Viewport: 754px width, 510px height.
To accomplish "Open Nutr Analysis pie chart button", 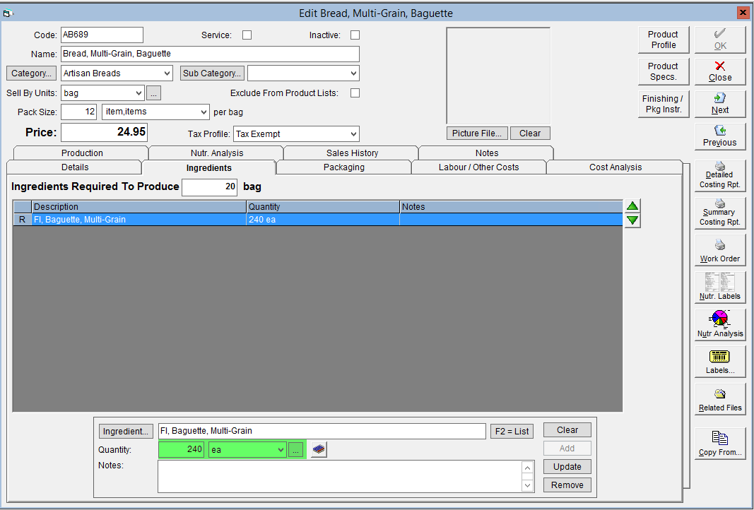I will coord(720,325).
